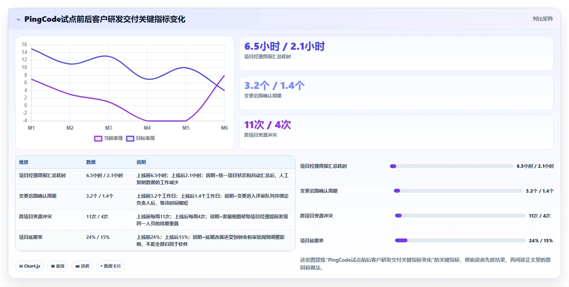Click the M2 label on the chart axis
Viewport: 569px width, 287px height.
point(70,128)
